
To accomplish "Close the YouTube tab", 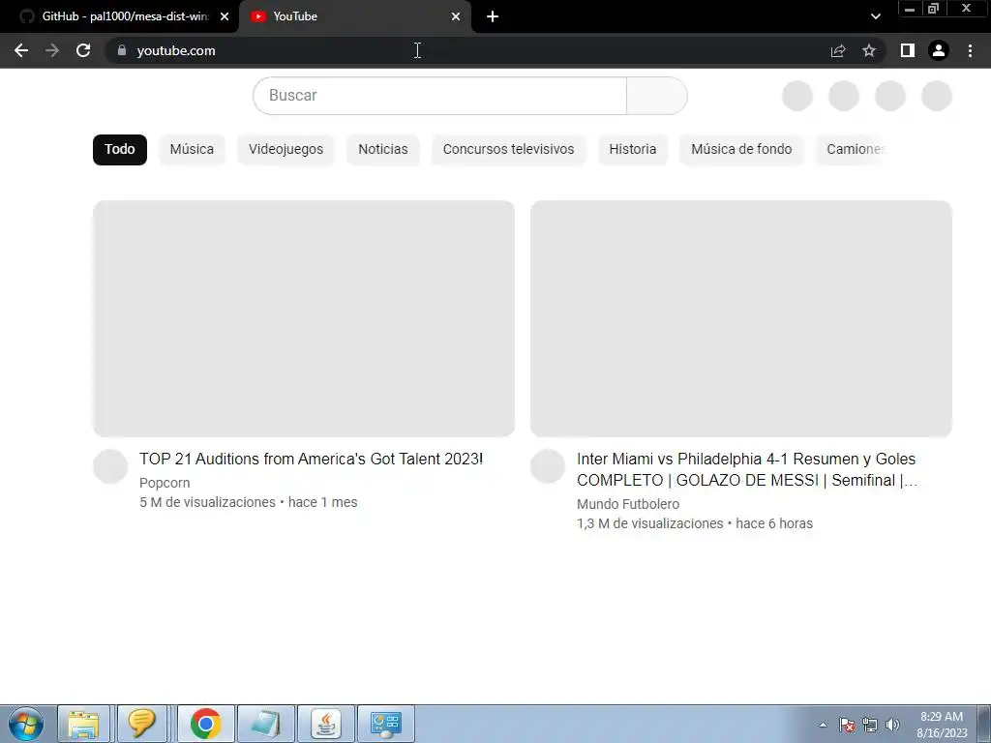I will coord(456,16).
